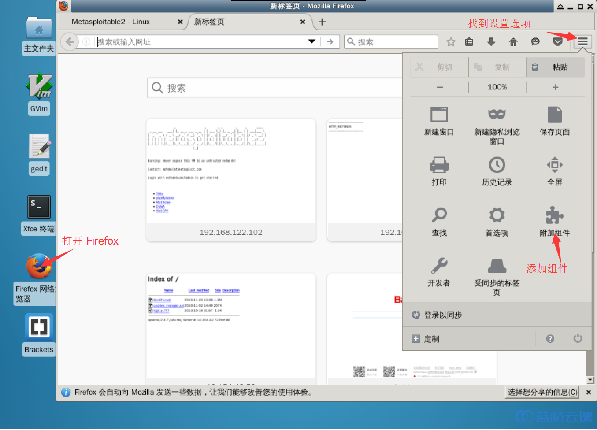Open the downloads arrow icon
597x430 pixels.
pyautogui.click(x=491, y=42)
